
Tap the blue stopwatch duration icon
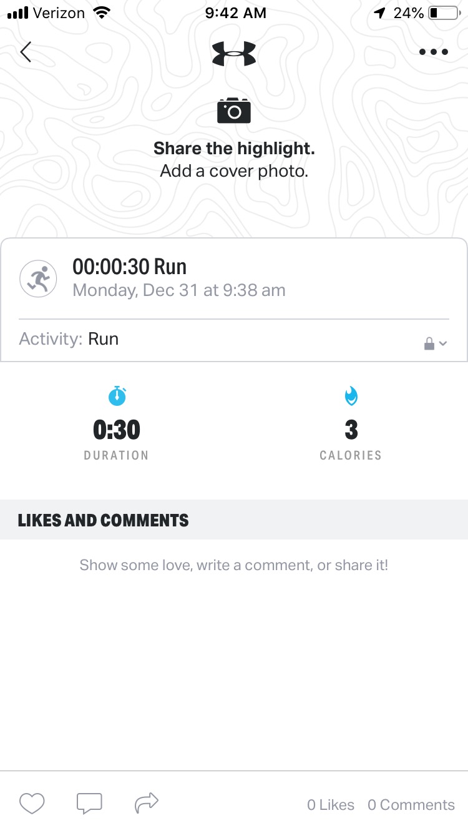[117, 396]
